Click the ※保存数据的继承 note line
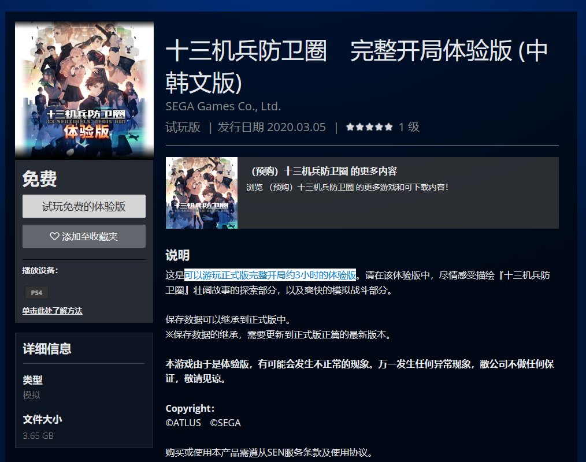 click(279, 334)
